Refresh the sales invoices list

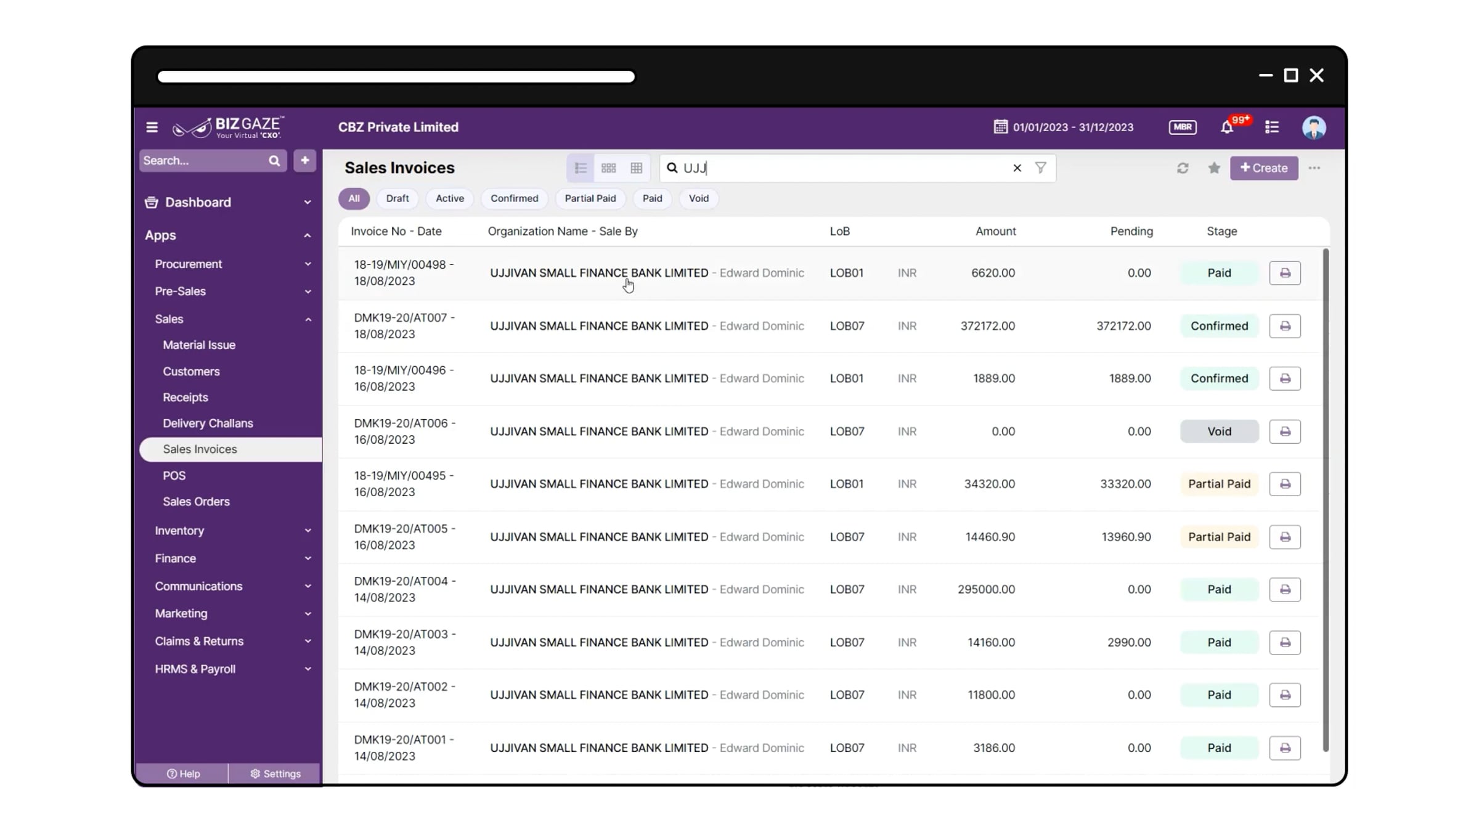coord(1182,168)
